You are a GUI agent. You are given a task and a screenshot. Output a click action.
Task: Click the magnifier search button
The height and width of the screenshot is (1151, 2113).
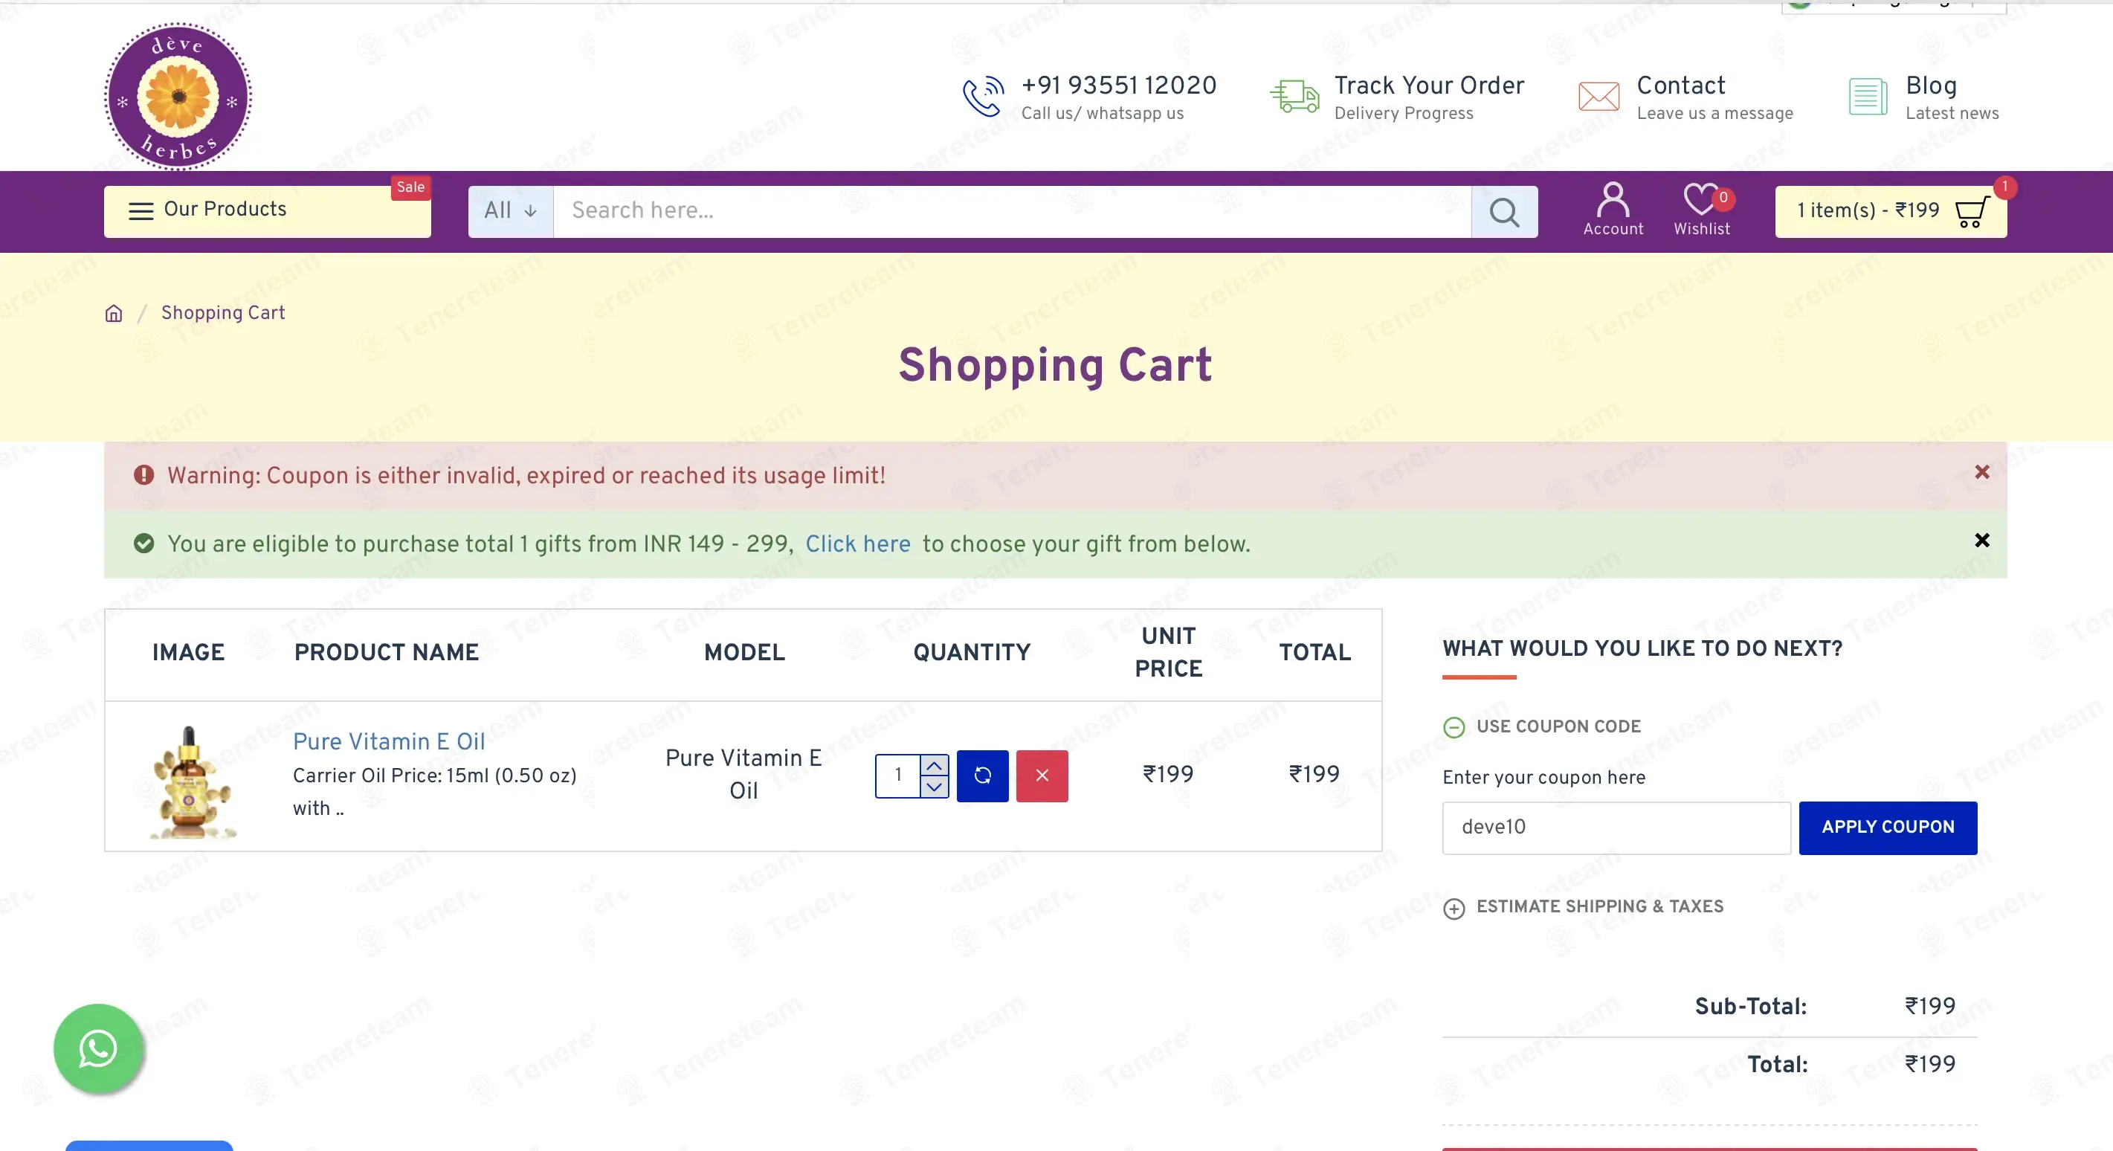tap(1504, 212)
